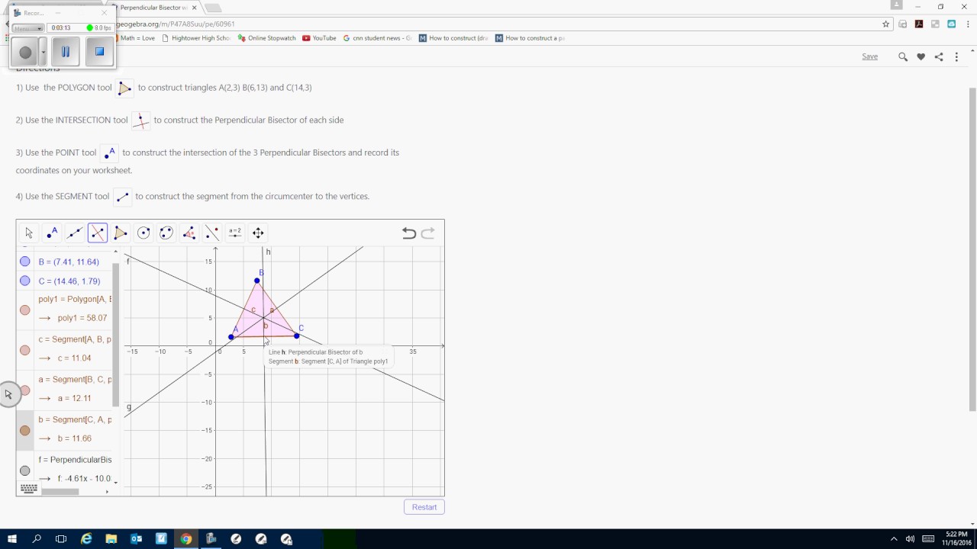Click algebra panel horizontal scroll right arrow
977x549 pixels.
[x=107, y=492]
